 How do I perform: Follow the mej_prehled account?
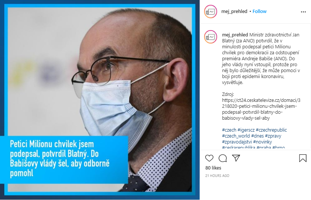pos(259,11)
